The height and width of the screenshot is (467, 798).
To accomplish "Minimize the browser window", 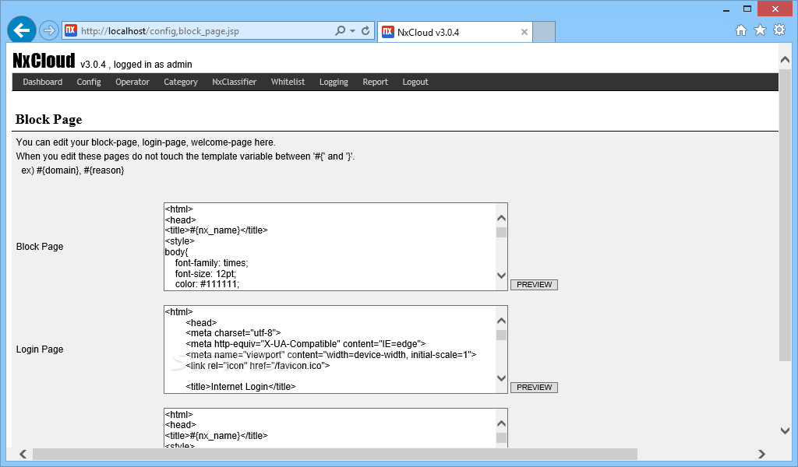I will pyautogui.click(x=726, y=9).
